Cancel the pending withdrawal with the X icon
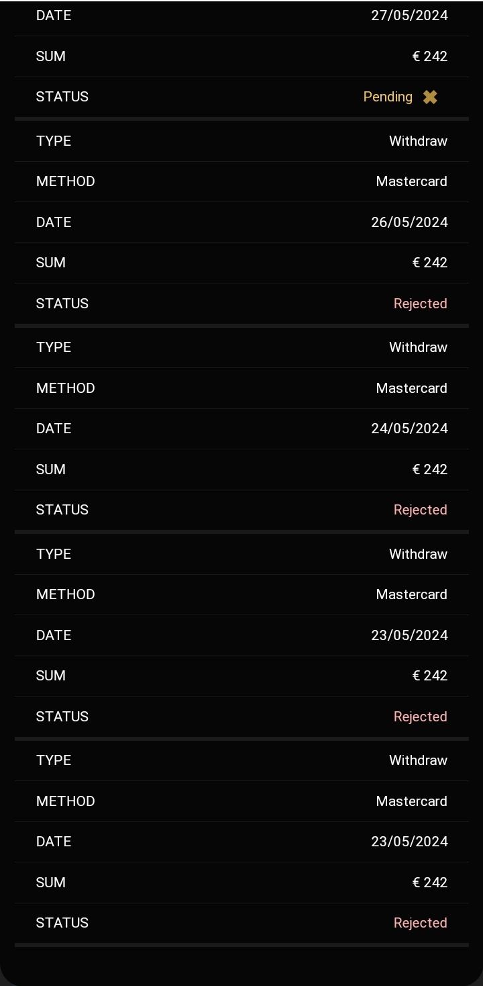This screenshot has width=483, height=986. tap(430, 97)
